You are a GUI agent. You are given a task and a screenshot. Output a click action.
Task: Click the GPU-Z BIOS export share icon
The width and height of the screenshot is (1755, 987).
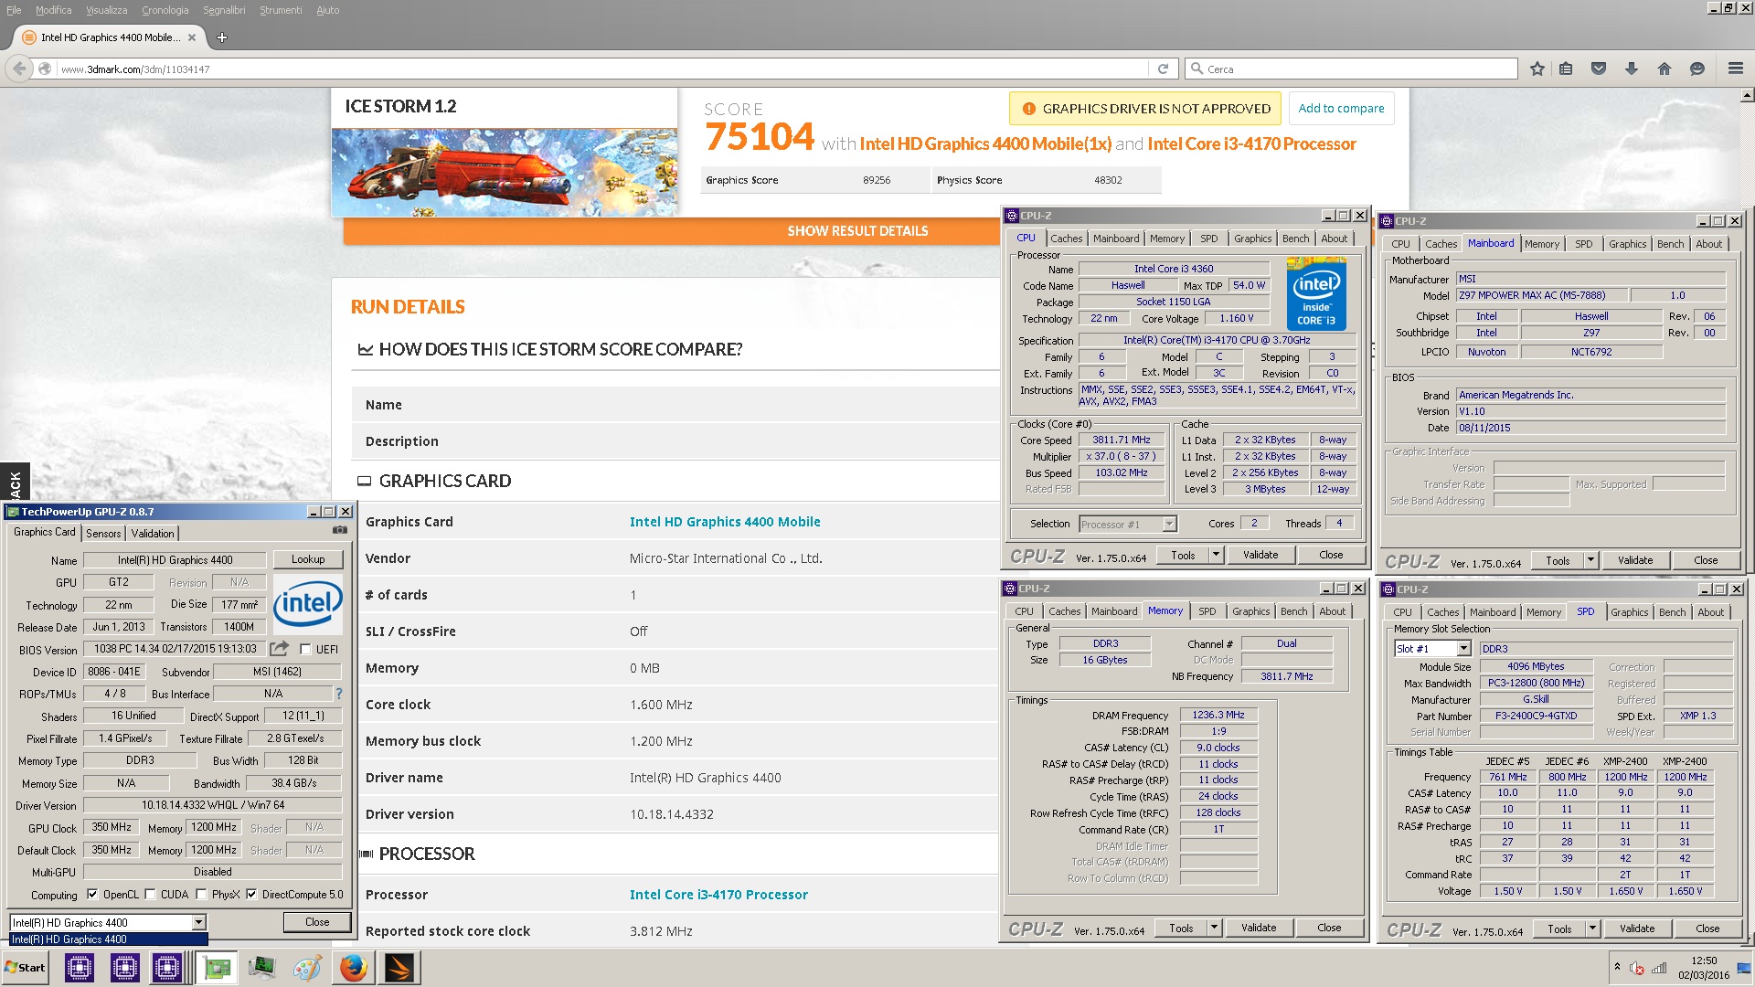pos(280,649)
